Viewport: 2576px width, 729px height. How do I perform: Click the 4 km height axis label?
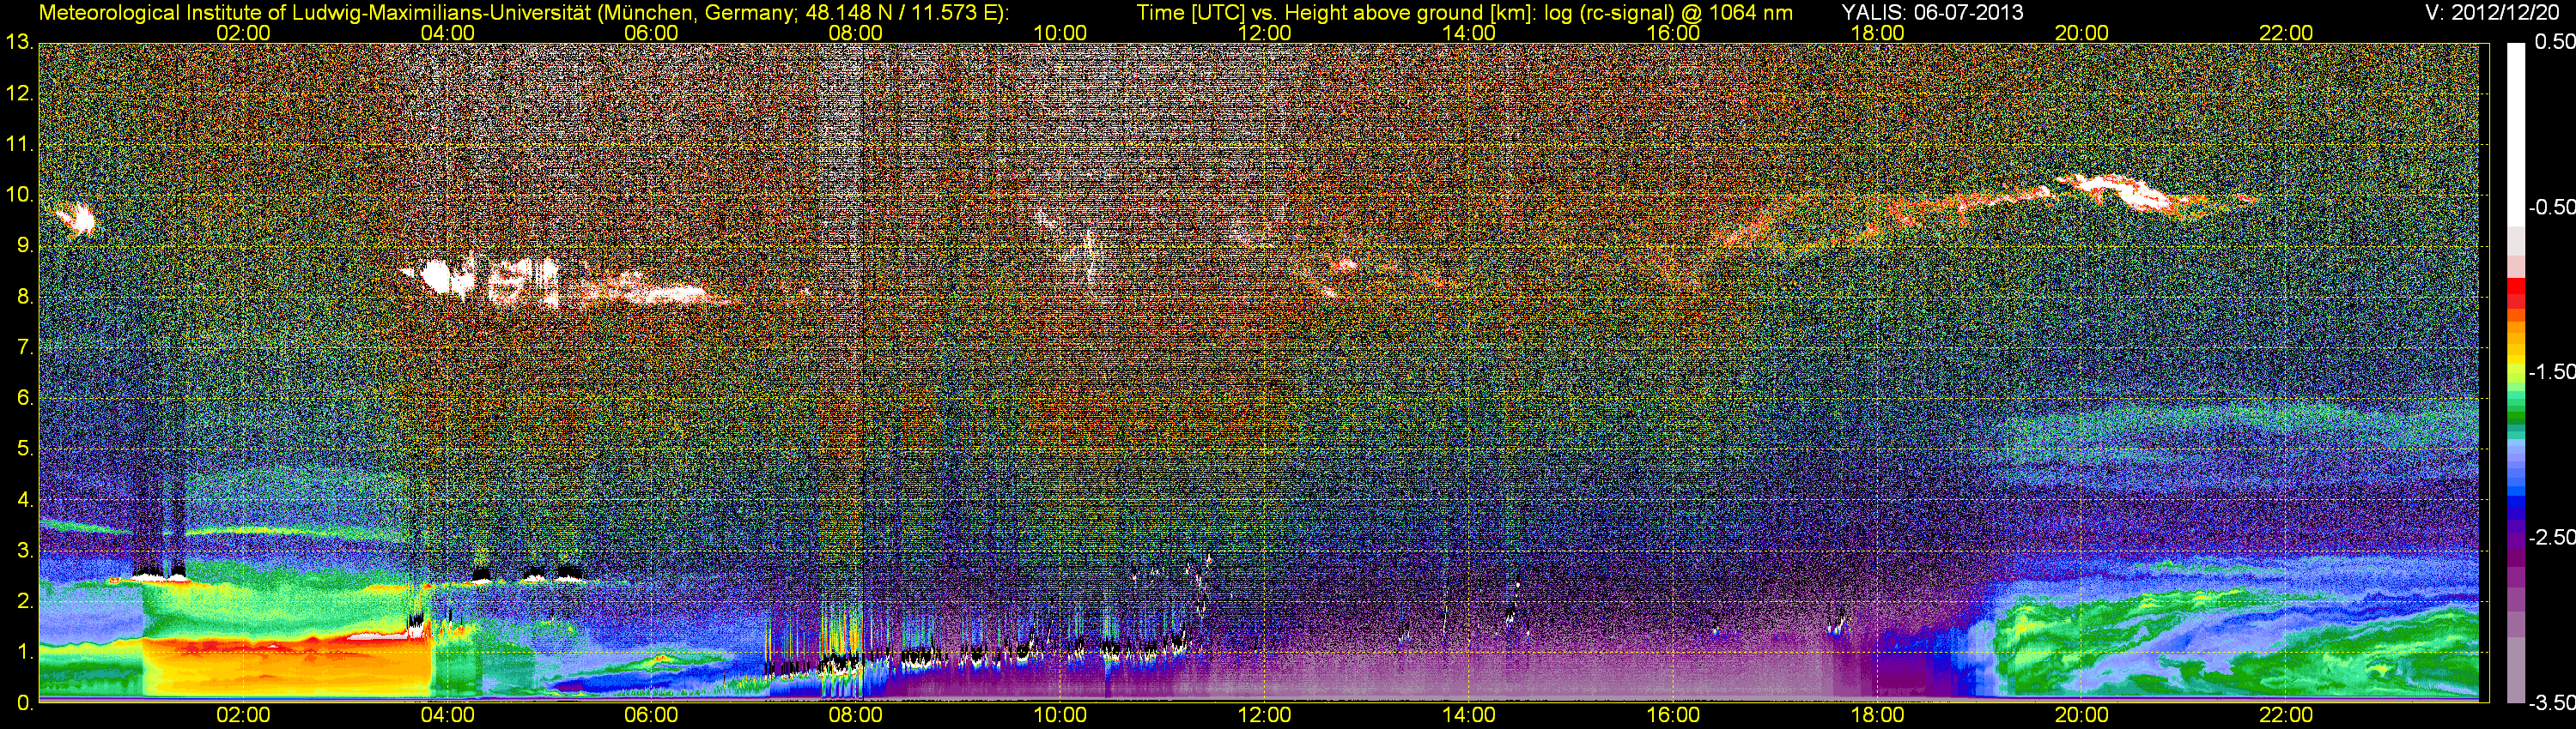pos(24,499)
